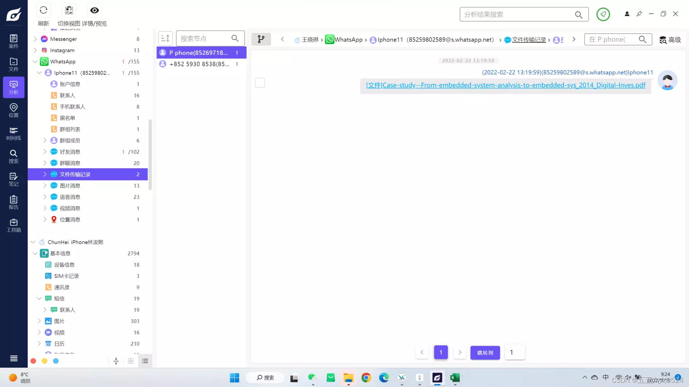This screenshot has height=387, width=689.
Task: Expand the 好友消息 tree node
Action: click(x=45, y=152)
